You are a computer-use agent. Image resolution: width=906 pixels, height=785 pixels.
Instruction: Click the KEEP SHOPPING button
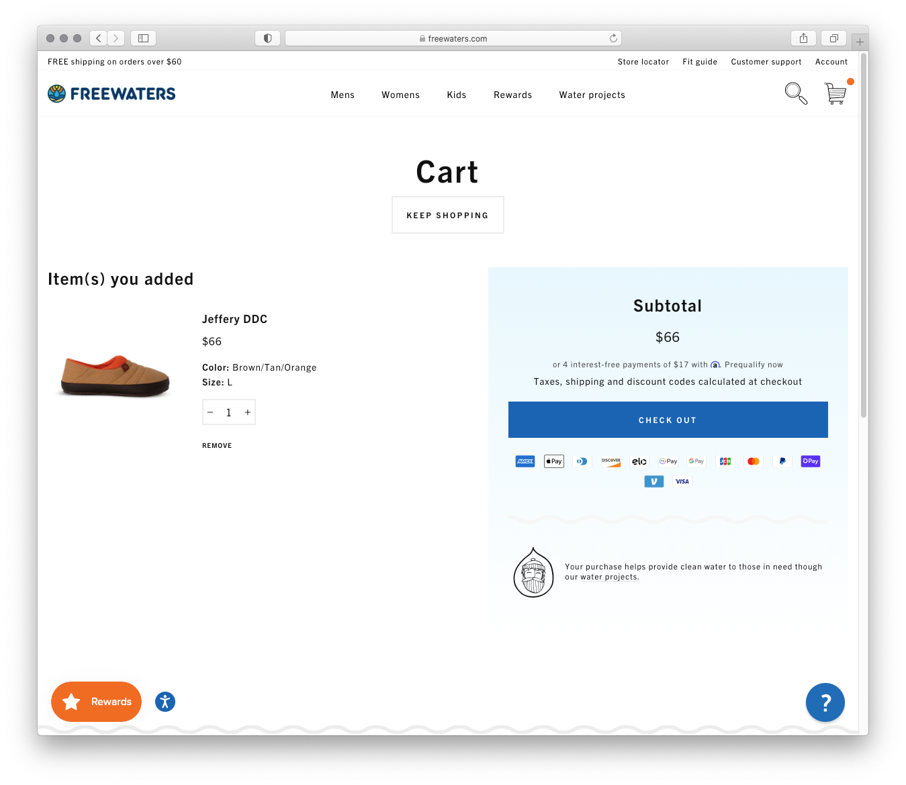coord(448,215)
